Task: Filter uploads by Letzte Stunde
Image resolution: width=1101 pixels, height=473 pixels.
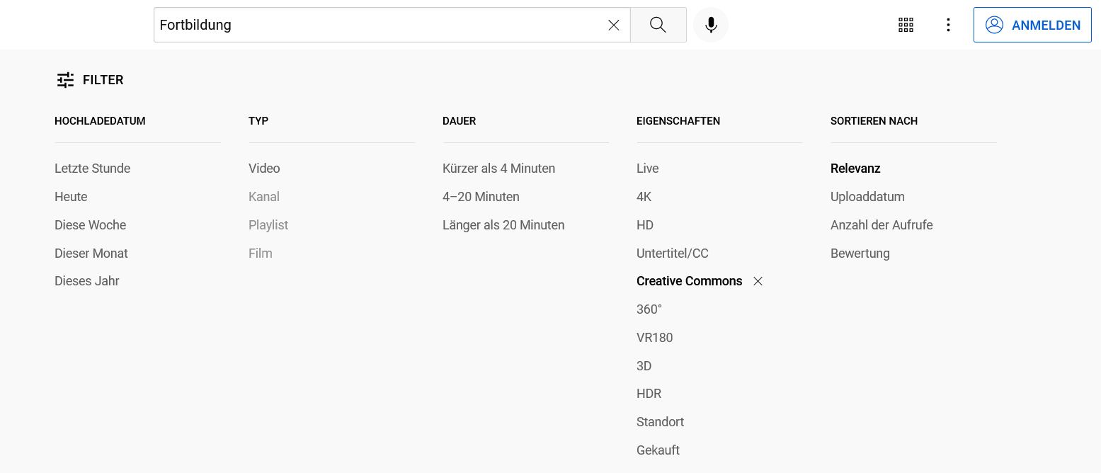Action: [x=92, y=169]
